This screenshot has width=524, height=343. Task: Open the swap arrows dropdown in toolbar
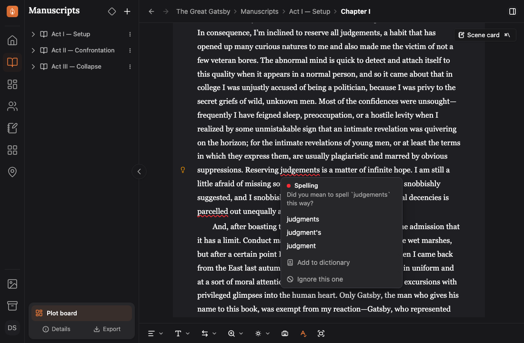pos(209,333)
